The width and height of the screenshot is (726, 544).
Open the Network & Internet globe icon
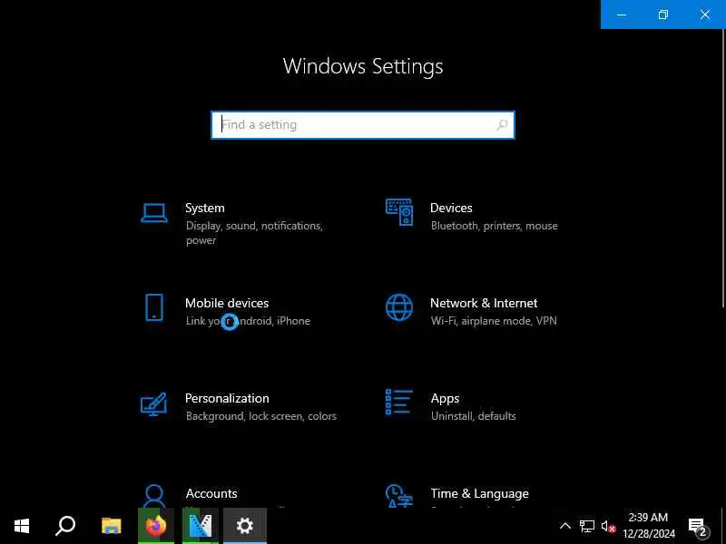[x=399, y=307]
